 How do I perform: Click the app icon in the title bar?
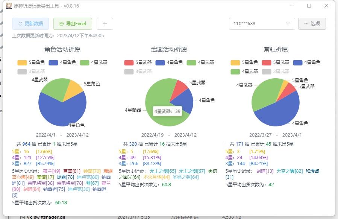[9, 6]
